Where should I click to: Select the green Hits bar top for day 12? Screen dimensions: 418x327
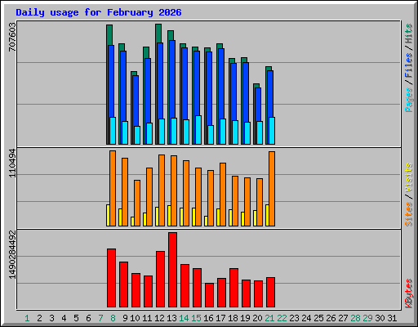pos(158,34)
